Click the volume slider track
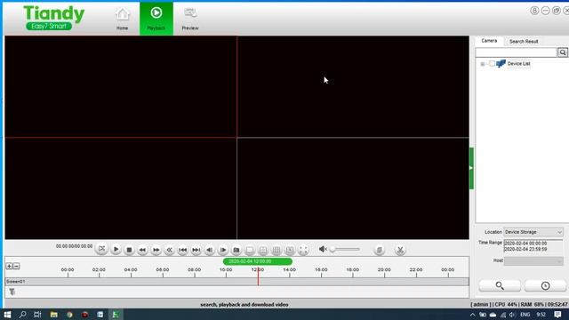This screenshot has height=320, width=569. coord(345,249)
